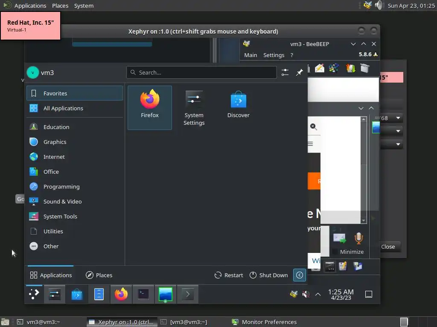The height and width of the screenshot is (327, 437).
Task: Open Discover from the Favorites grid
Action: pyautogui.click(x=238, y=107)
